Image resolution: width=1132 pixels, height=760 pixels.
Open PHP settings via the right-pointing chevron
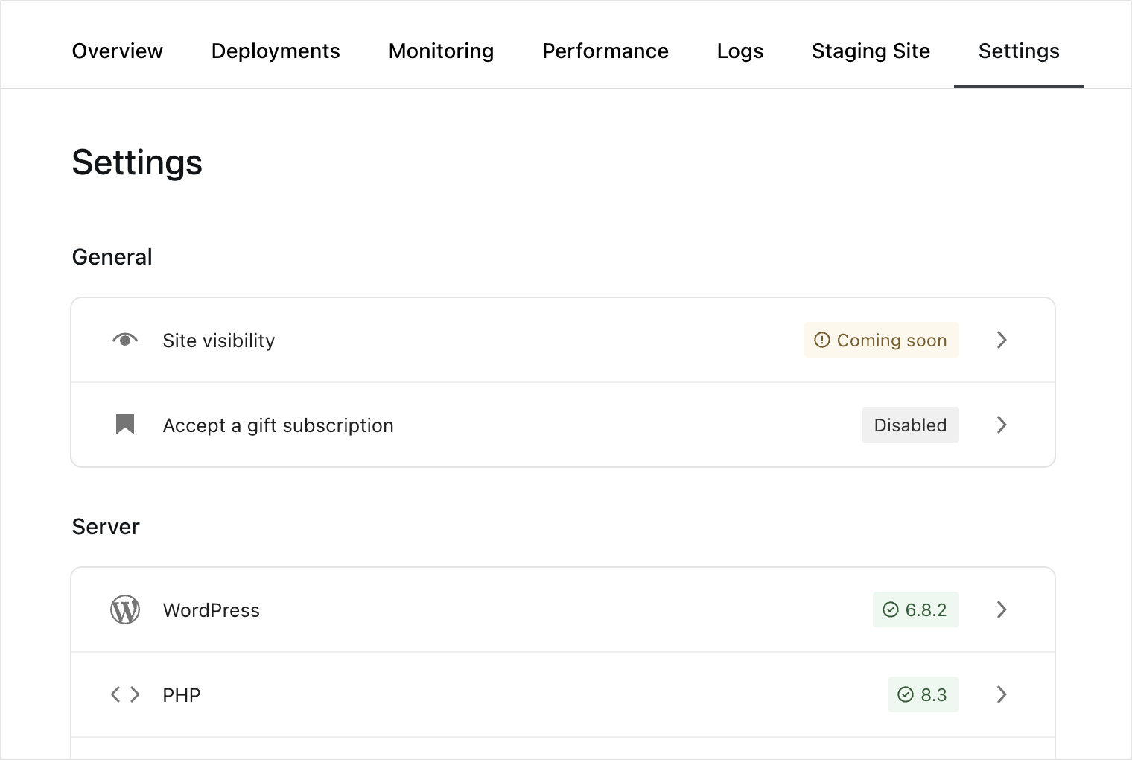1001,694
